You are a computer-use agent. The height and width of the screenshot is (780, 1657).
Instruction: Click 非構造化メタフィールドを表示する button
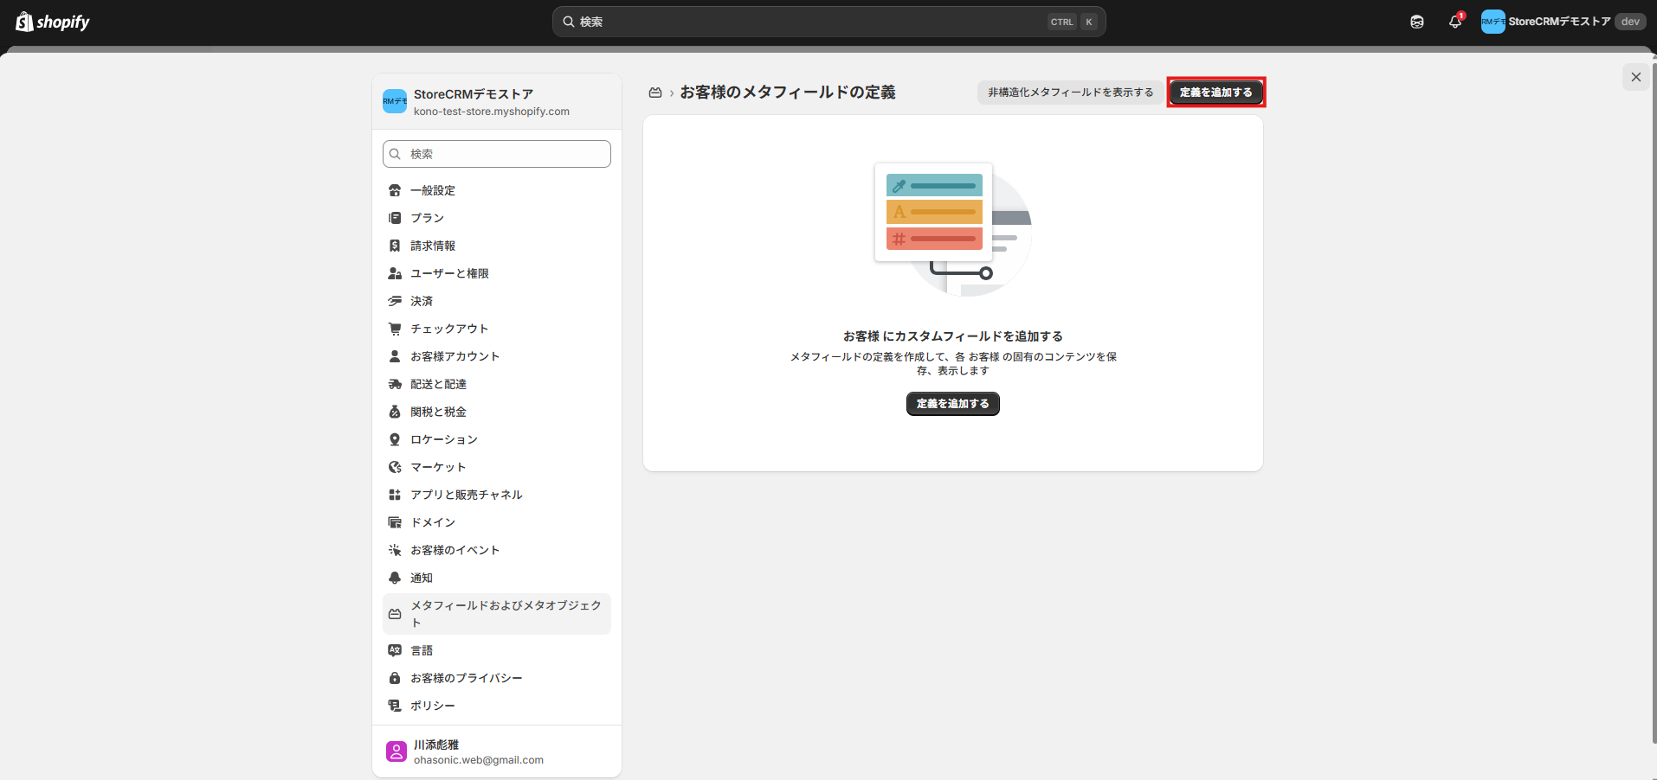coord(1070,93)
